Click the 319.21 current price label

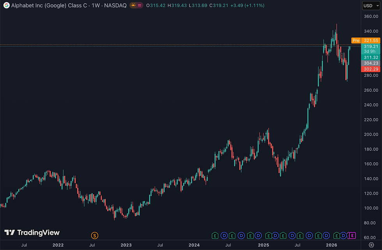[371, 46]
